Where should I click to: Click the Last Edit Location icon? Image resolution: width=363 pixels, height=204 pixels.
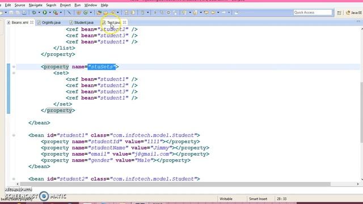point(206,12)
